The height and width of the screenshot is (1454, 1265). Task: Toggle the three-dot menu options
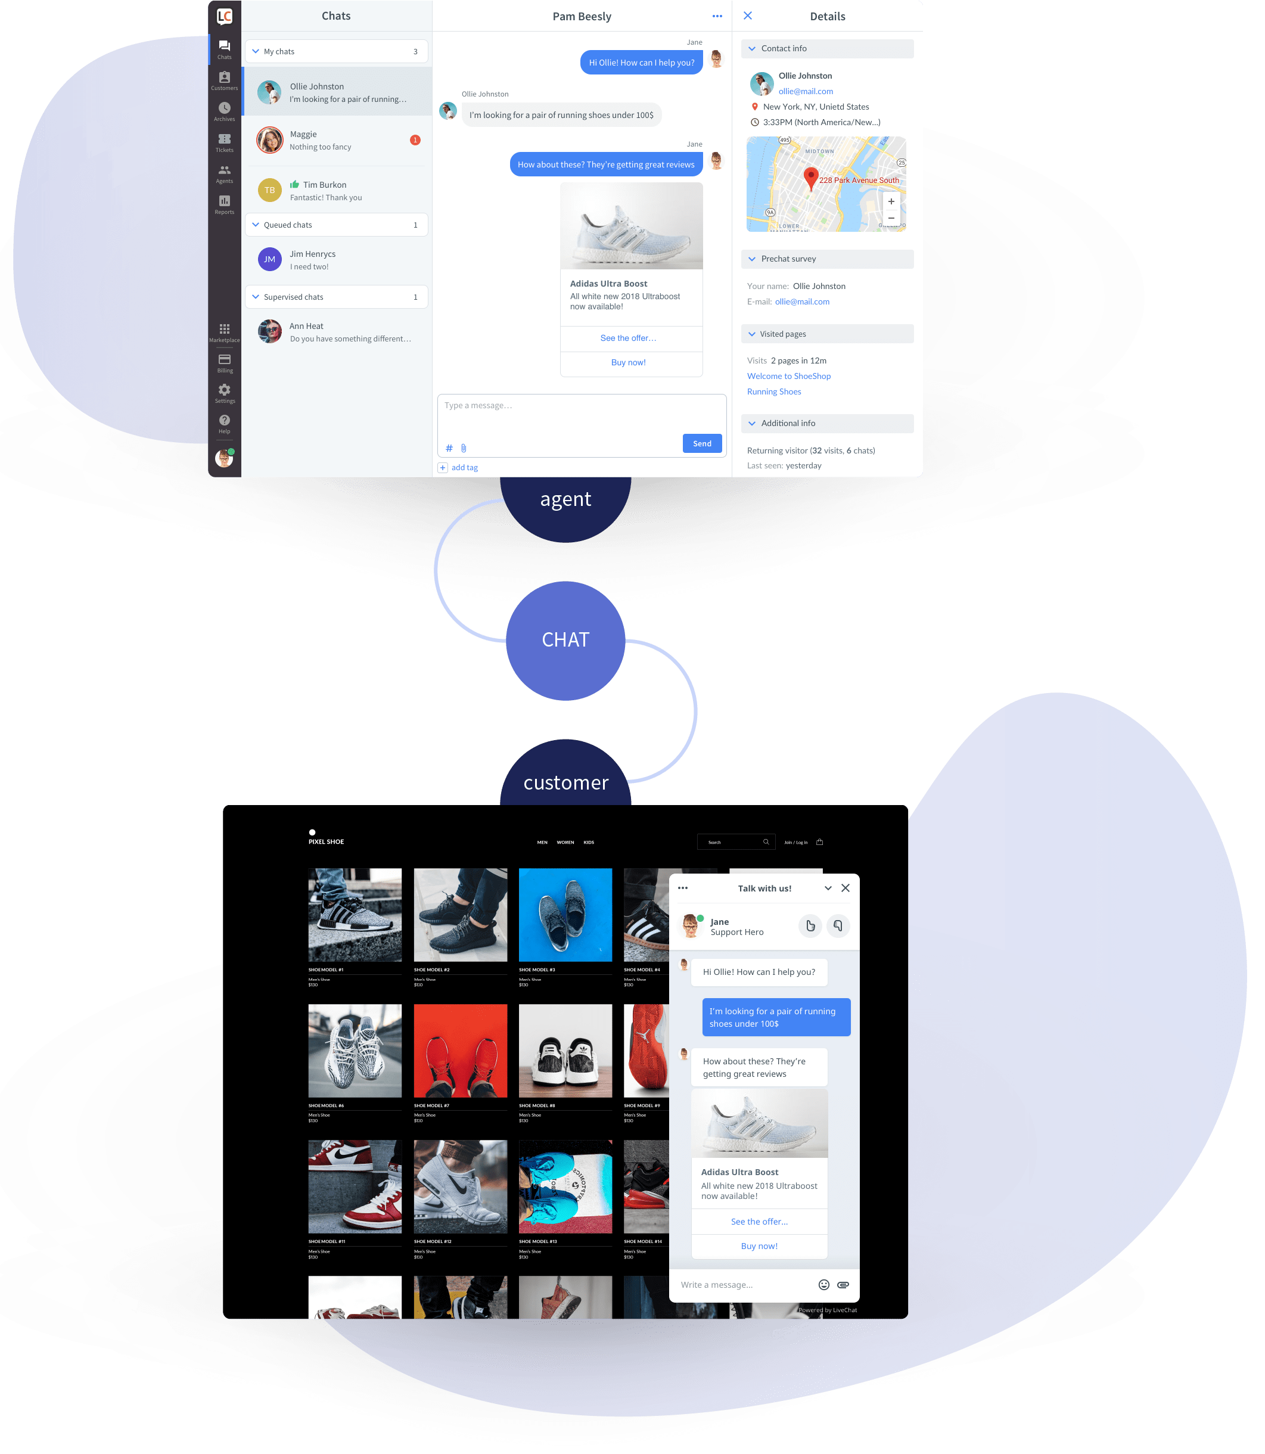715,15
